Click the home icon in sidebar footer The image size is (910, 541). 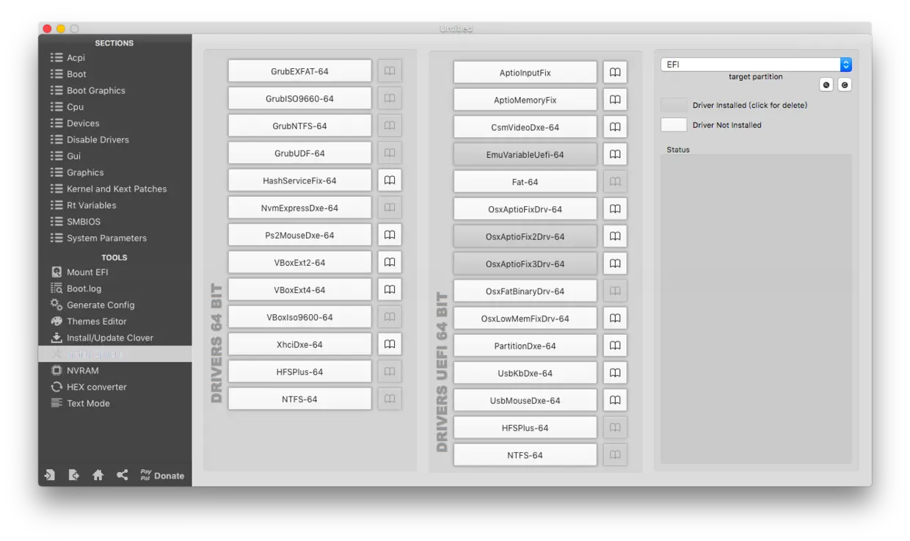tap(98, 476)
